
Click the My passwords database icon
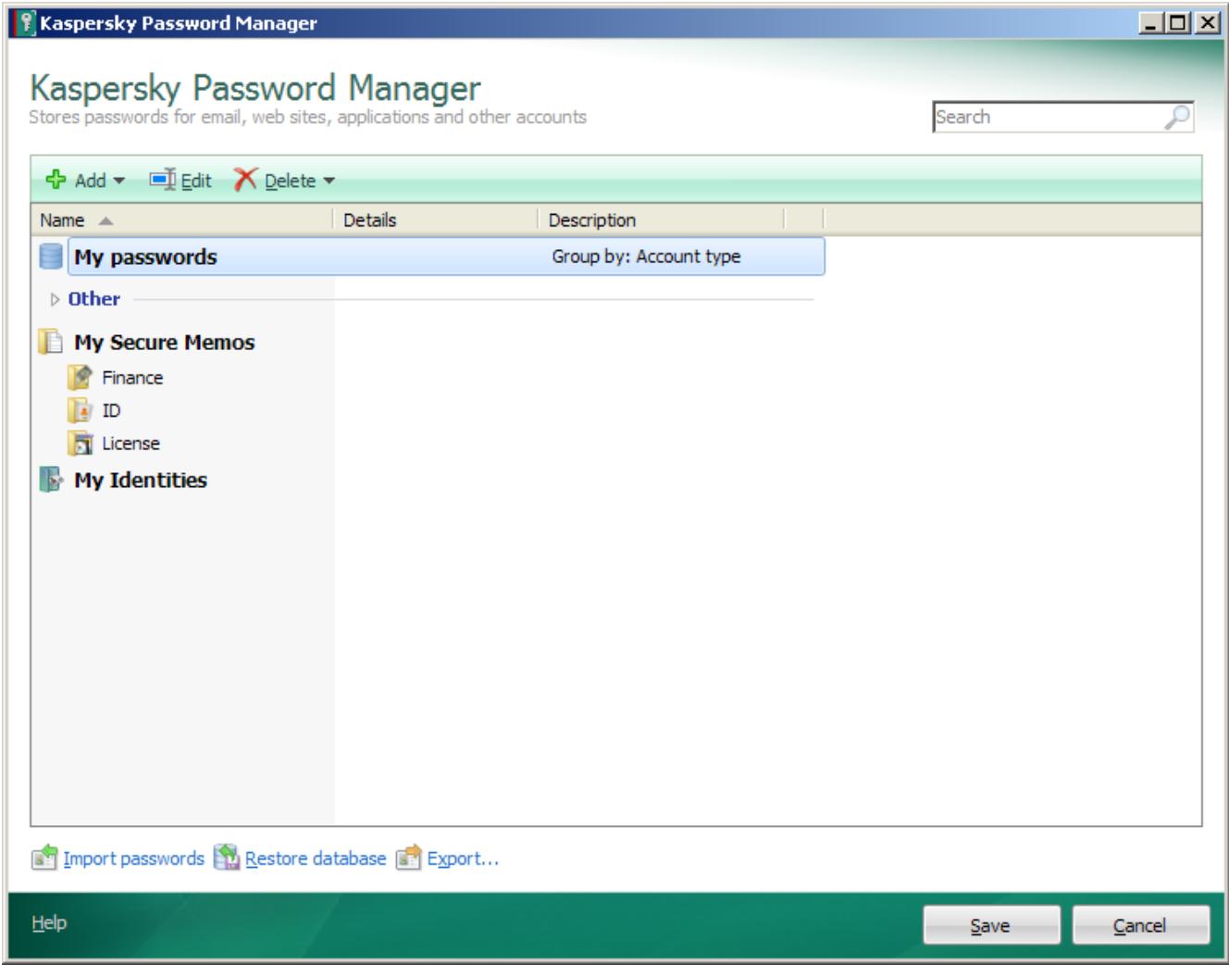click(51, 257)
